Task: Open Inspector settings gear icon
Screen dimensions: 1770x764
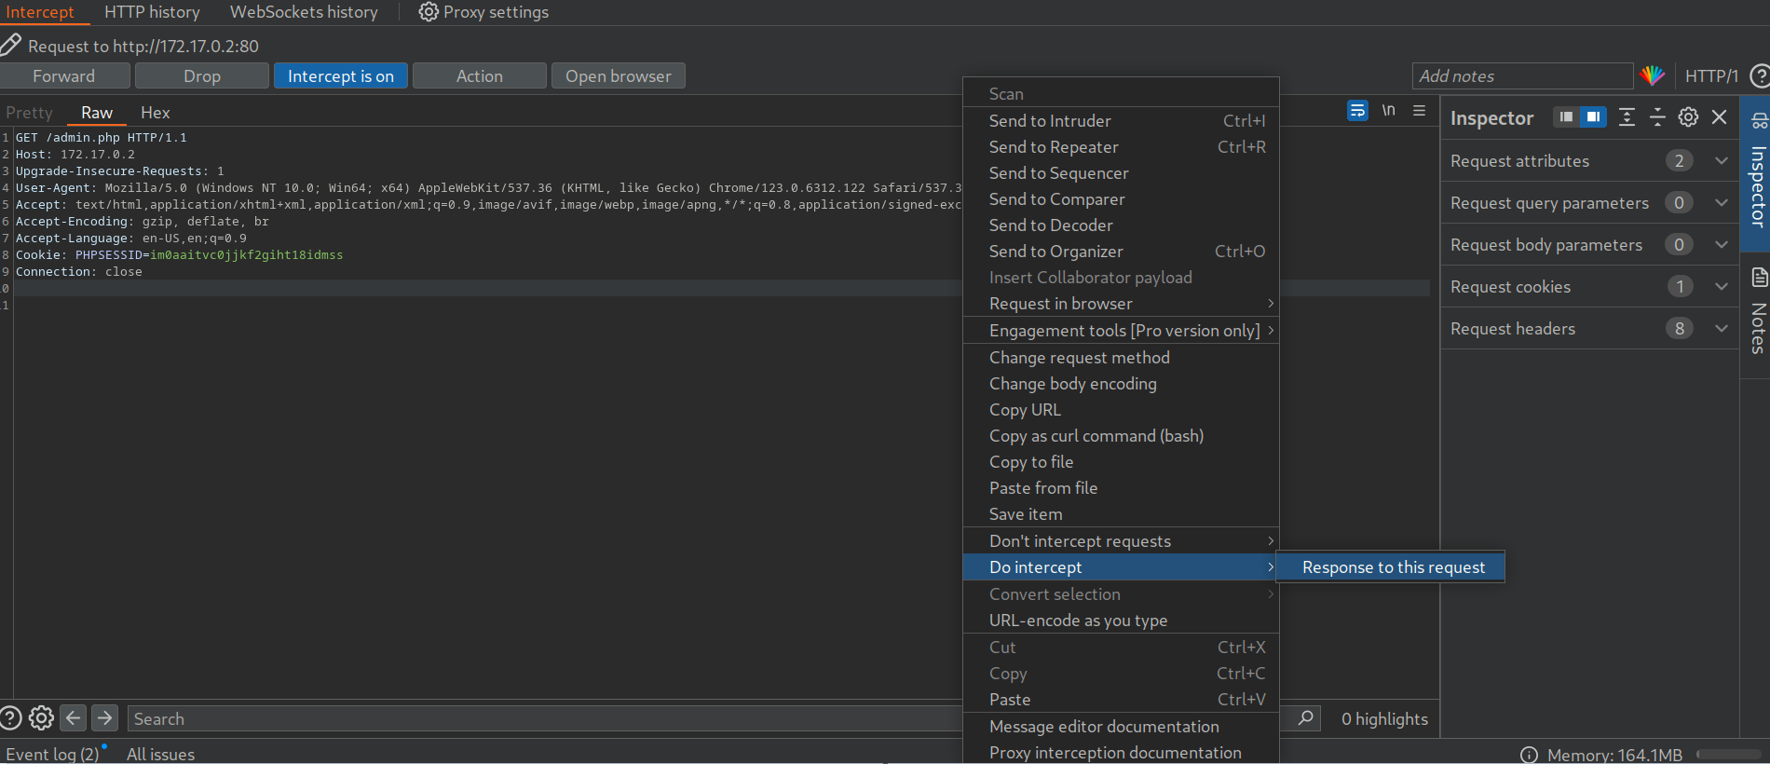Action: [x=1688, y=117]
